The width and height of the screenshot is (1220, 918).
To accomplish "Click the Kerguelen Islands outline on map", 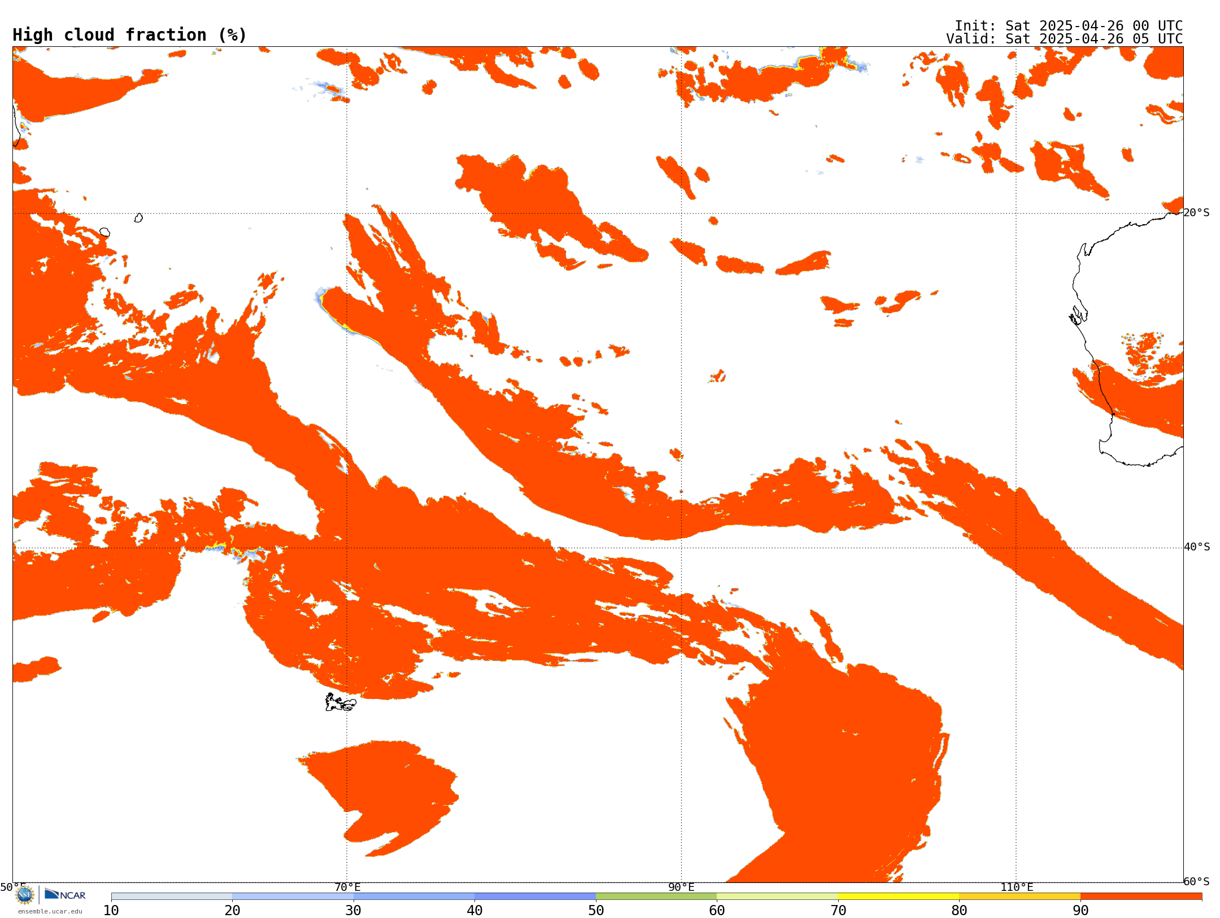I will pos(341,702).
